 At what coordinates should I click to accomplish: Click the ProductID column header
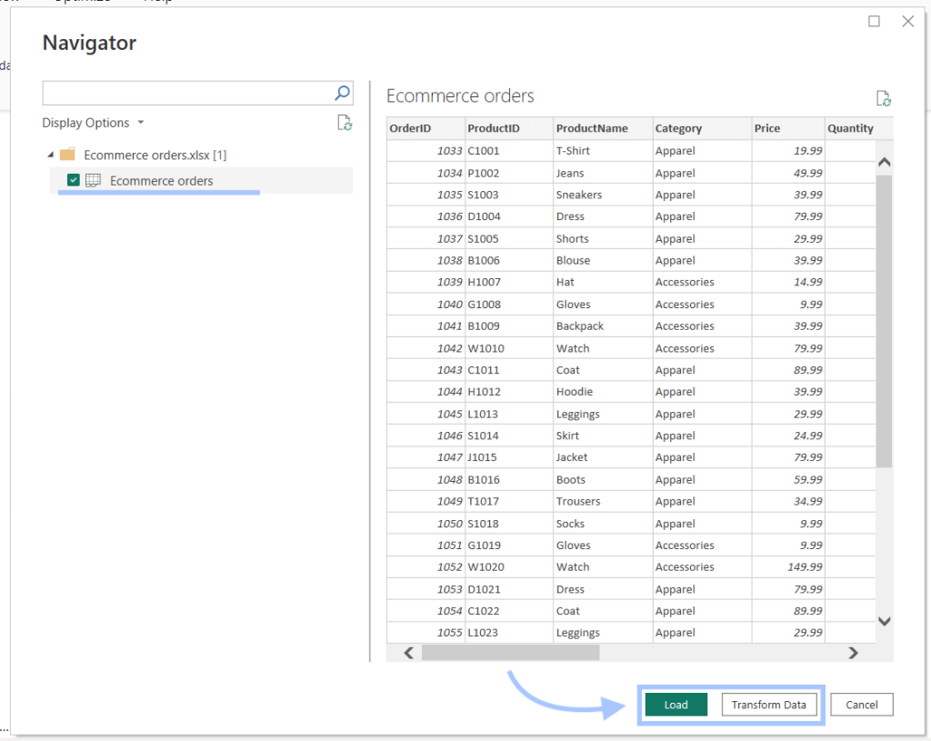[509, 128]
